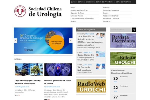
Task: Open the Revista Electrónica banner
Action: coord(123,40)
